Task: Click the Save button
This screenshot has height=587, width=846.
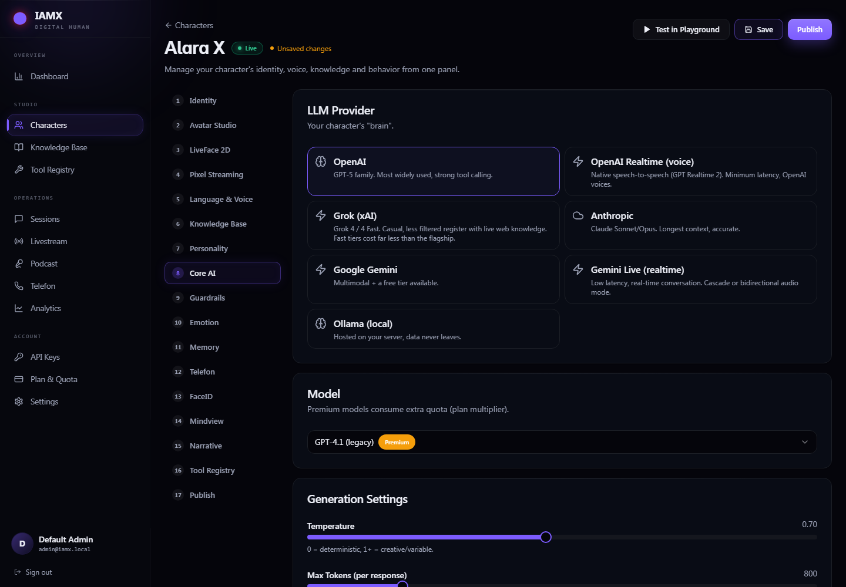Action: tap(758, 29)
